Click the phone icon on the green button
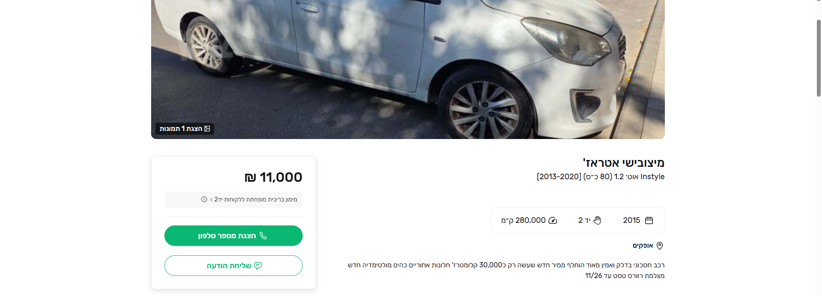822x296 pixels. pos(263,236)
